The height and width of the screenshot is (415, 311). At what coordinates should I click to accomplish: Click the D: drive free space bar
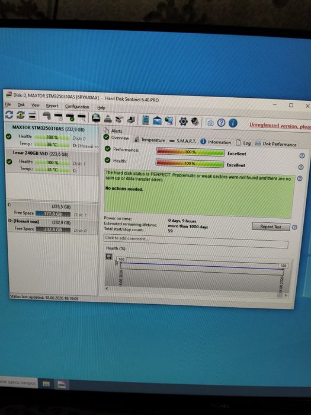[53, 229]
